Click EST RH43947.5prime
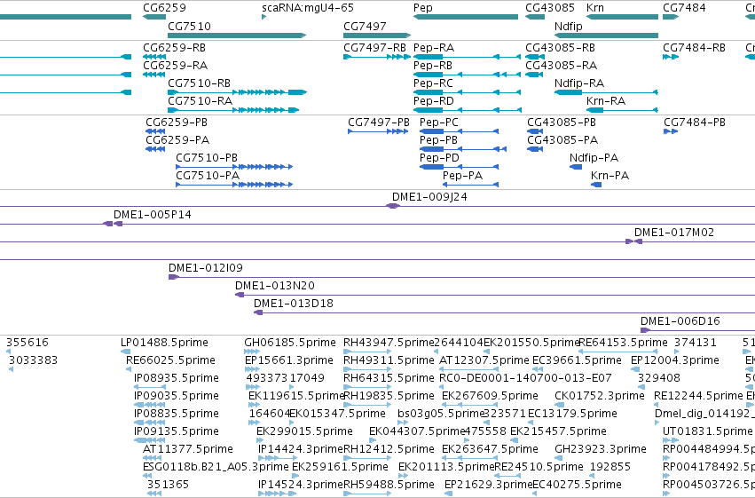 tap(389, 343)
